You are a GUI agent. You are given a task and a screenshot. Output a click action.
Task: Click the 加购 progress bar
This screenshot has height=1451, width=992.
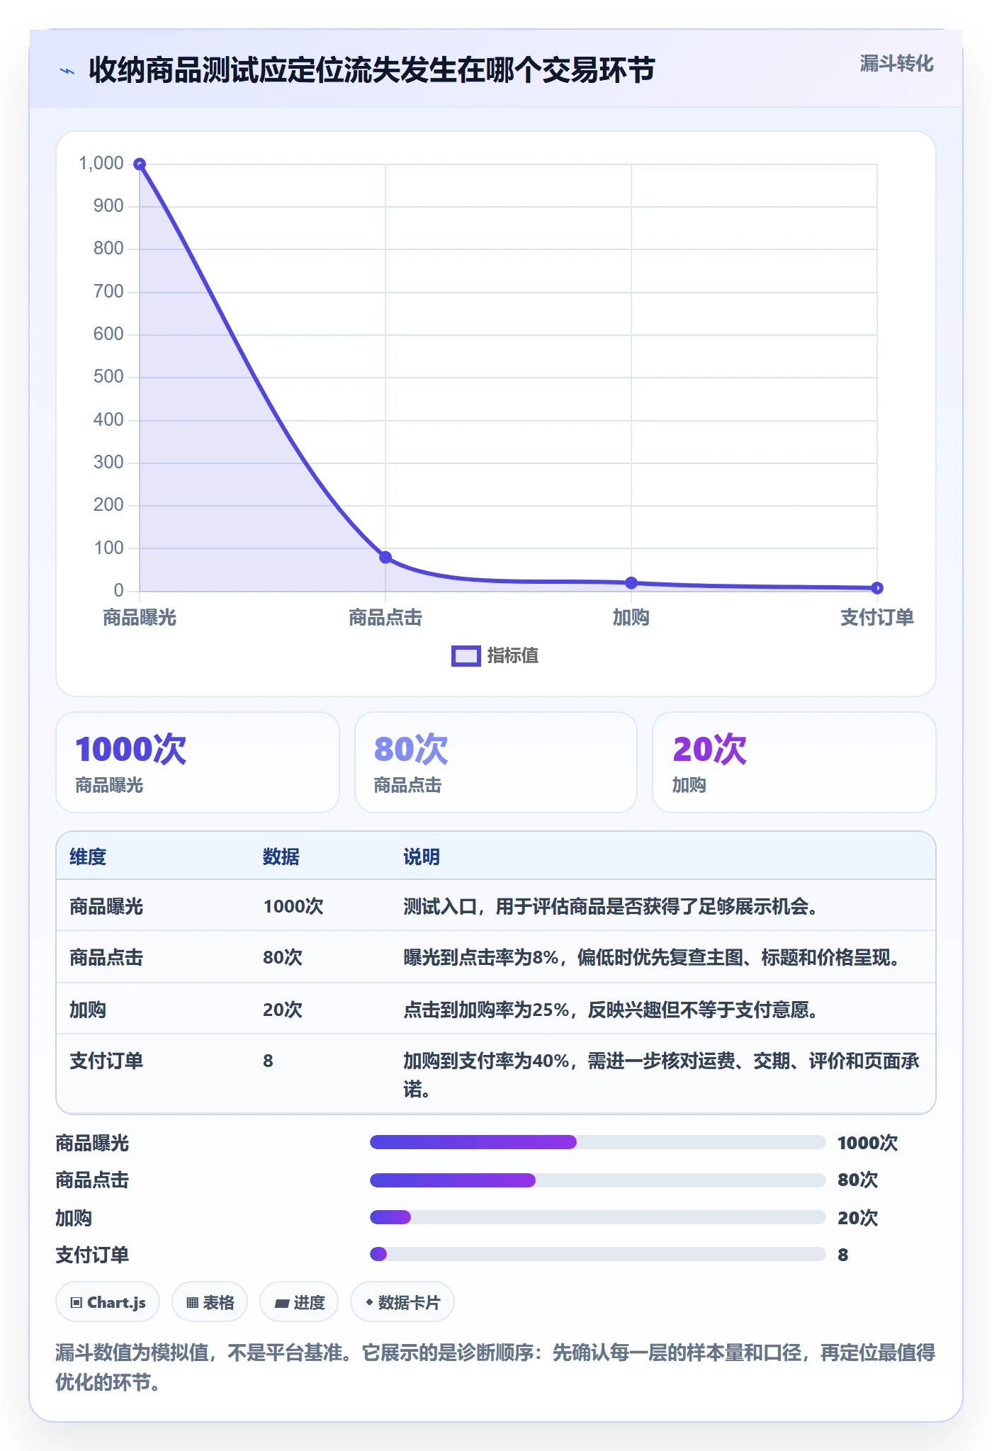pos(597,1217)
